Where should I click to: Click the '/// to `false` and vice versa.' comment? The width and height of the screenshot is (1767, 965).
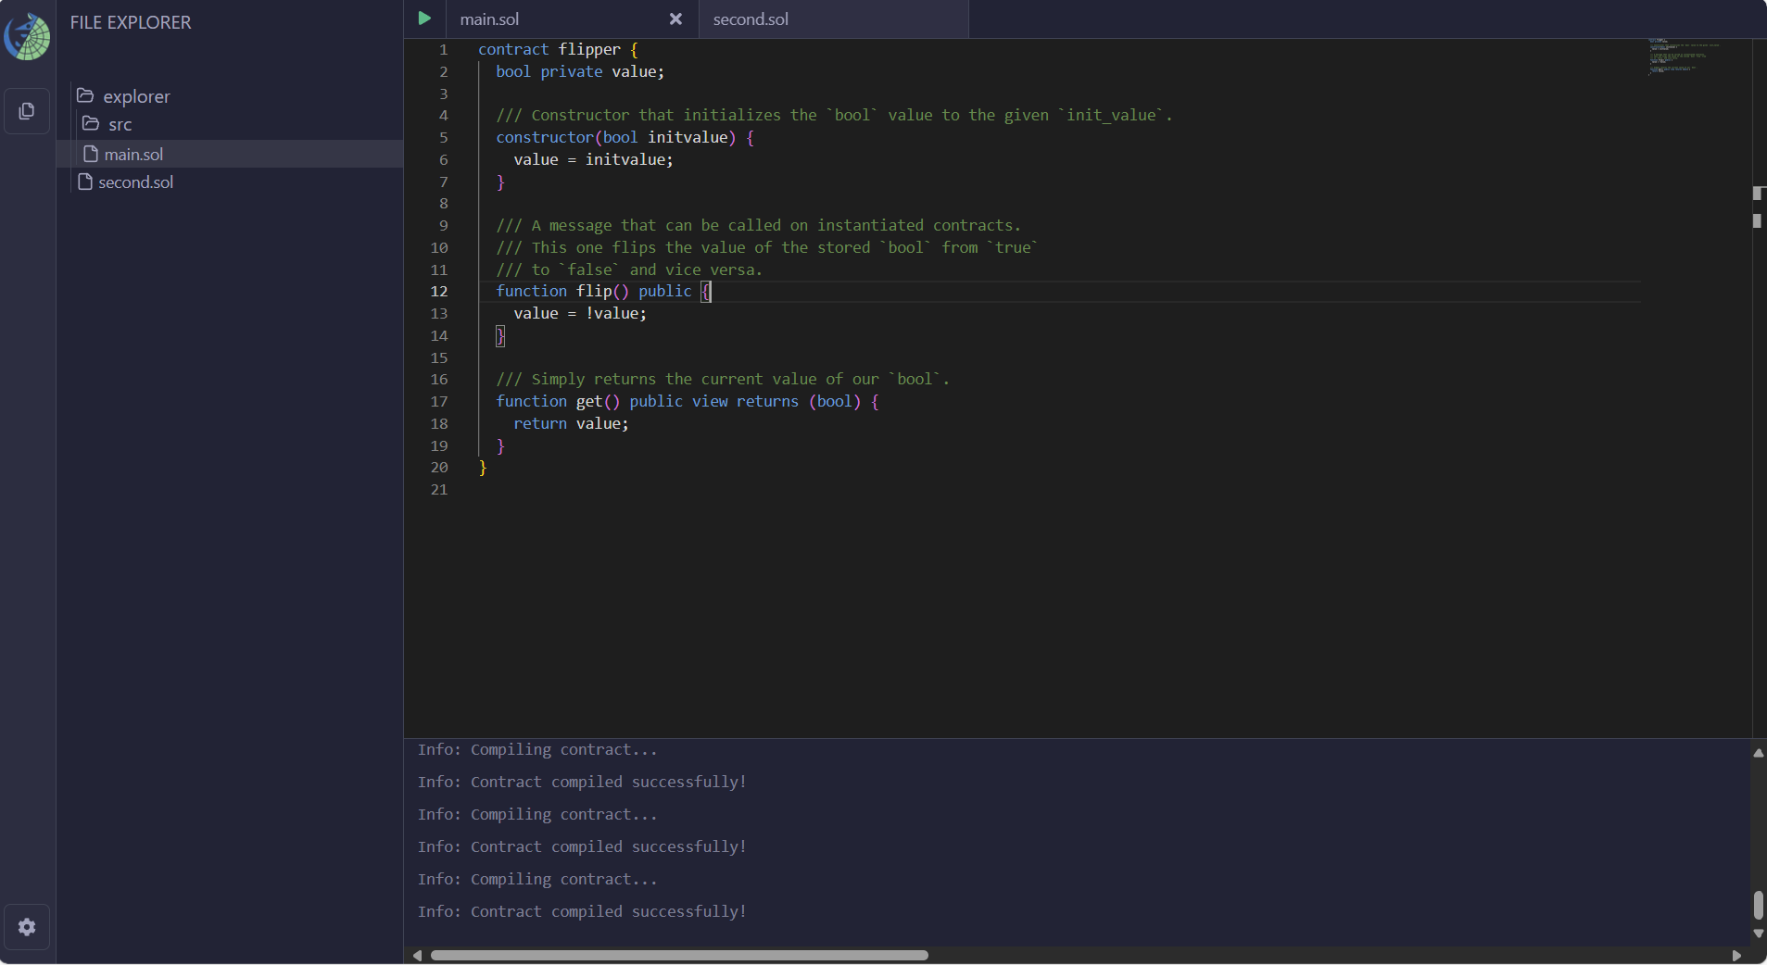click(629, 269)
